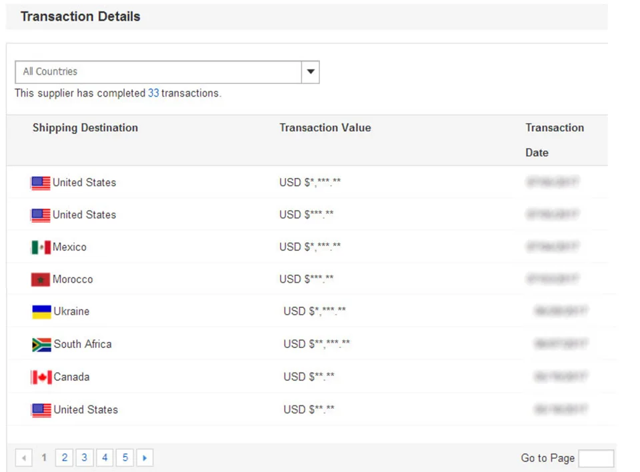
Task: Click the Mexico flag icon
Action: click(41, 247)
